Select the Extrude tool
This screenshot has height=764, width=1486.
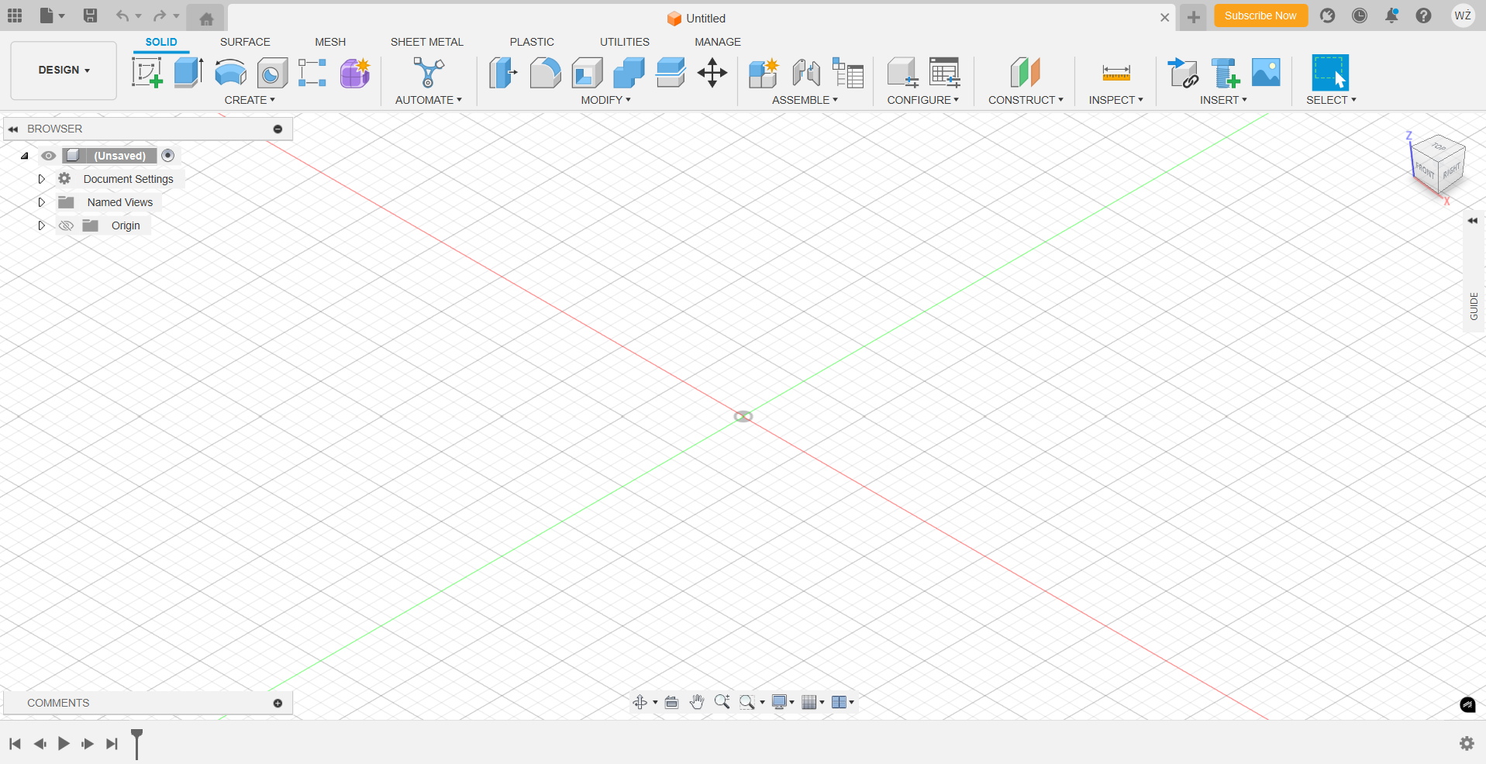click(188, 73)
